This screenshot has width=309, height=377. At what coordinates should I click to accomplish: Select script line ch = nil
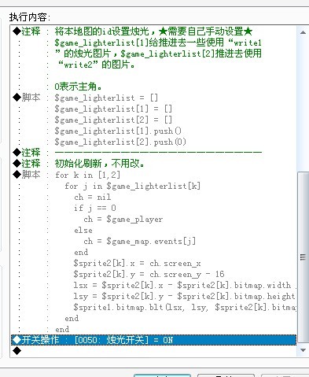[154, 197]
